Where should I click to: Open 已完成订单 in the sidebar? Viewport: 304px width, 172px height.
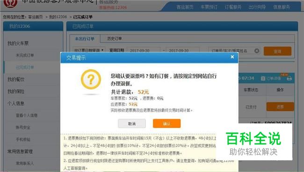pos(25,67)
